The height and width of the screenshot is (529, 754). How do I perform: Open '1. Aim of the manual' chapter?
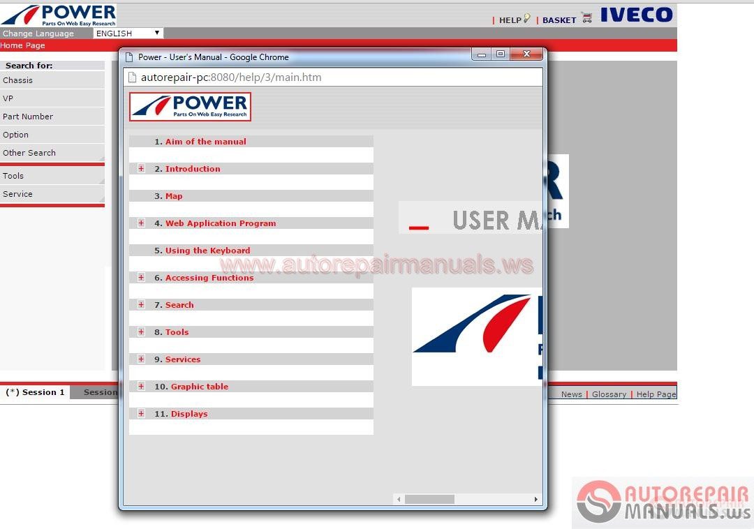coord(205,142)
